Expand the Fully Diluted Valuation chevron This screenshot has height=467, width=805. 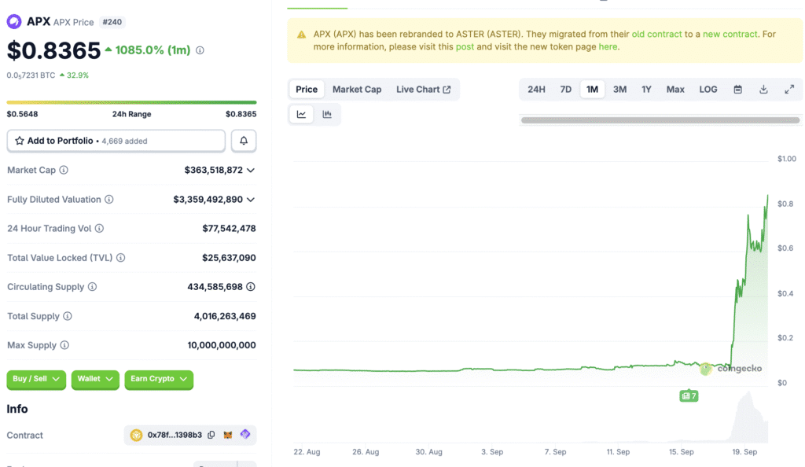251,199
